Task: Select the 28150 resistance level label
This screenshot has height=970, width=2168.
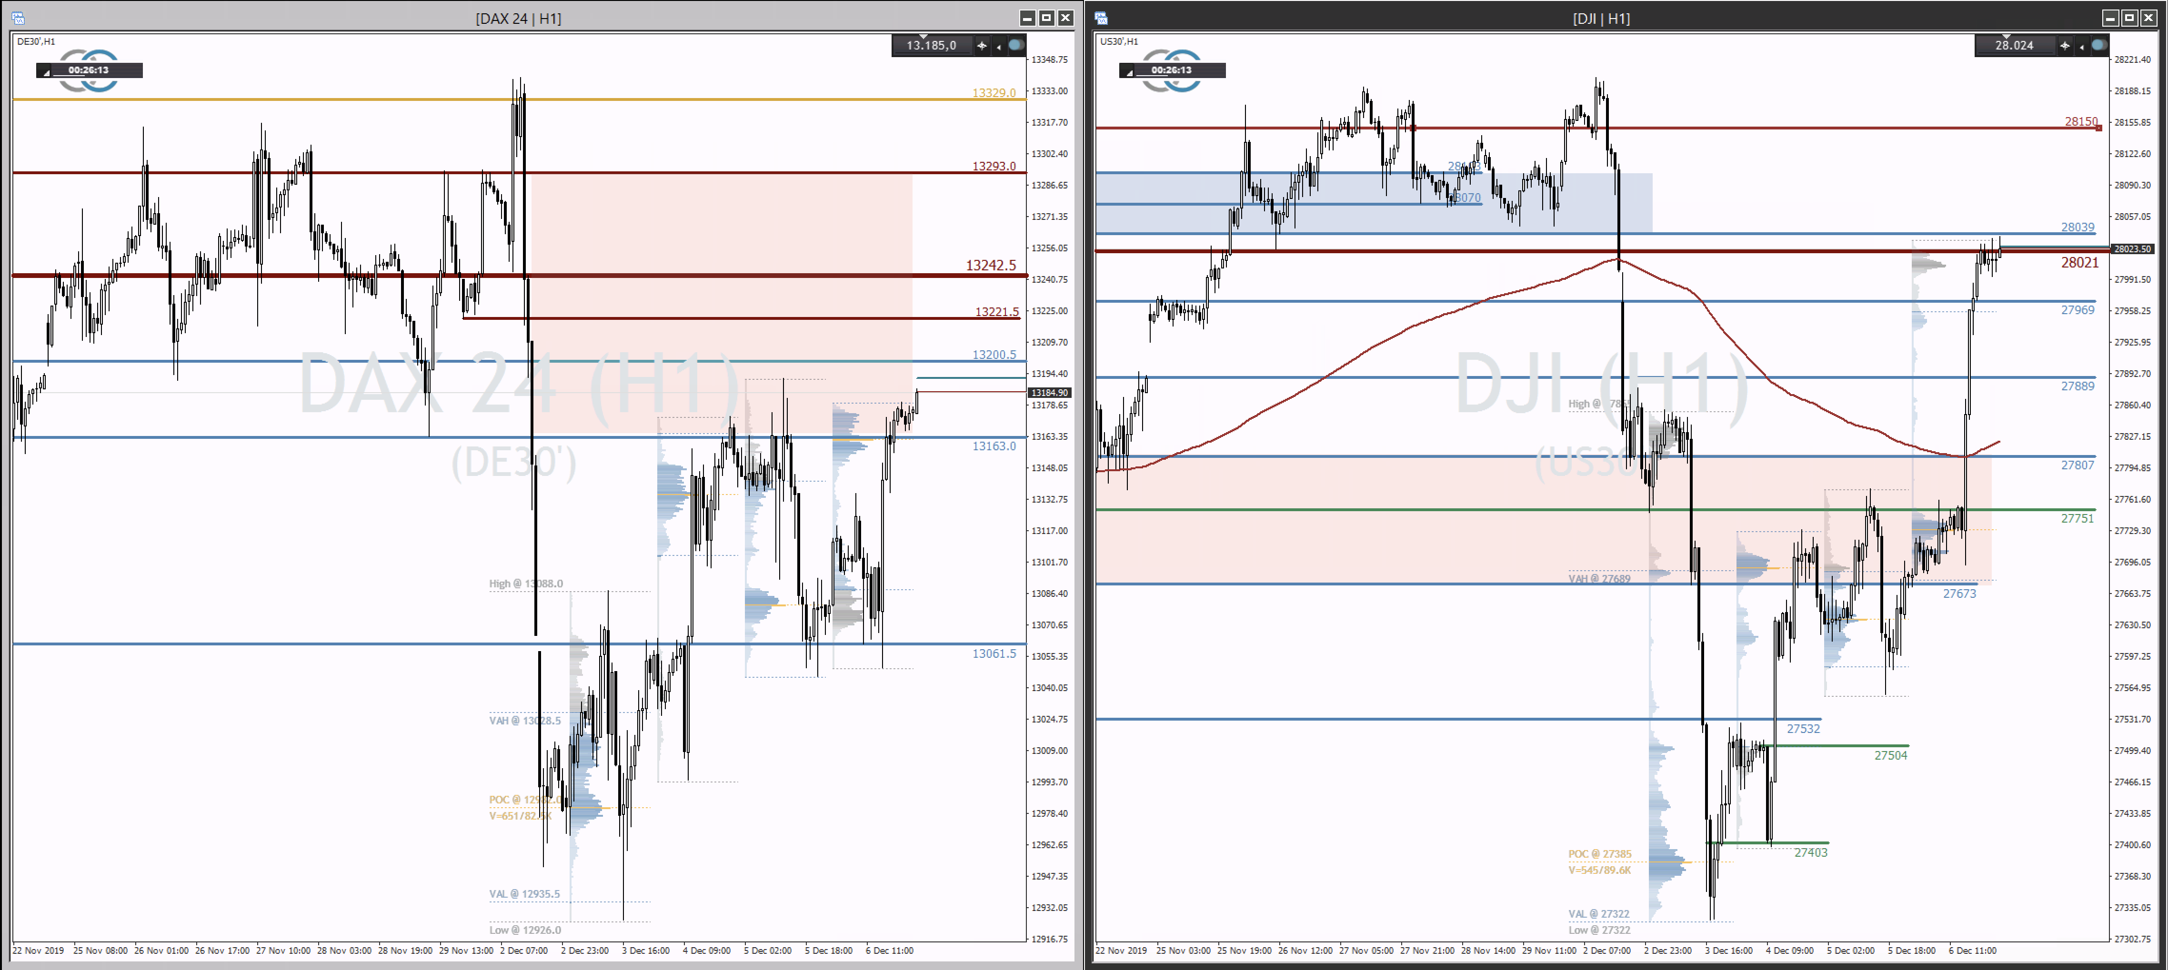Action: (2080, 121)
